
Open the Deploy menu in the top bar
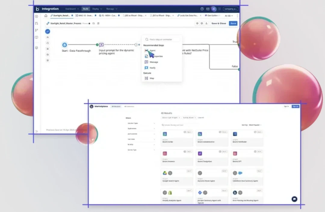[x=97, y=9]
